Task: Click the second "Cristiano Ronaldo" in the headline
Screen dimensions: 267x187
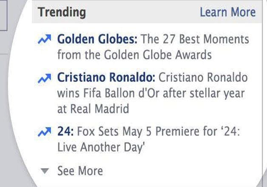Action: tap(204, 79)
